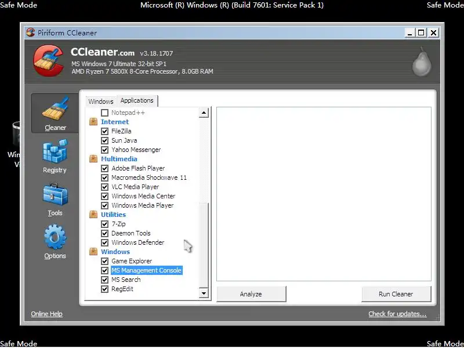Click the application list scrollbar thumb
The height and width of the screenshot is (348, 464).
click(x=204, y=245)
